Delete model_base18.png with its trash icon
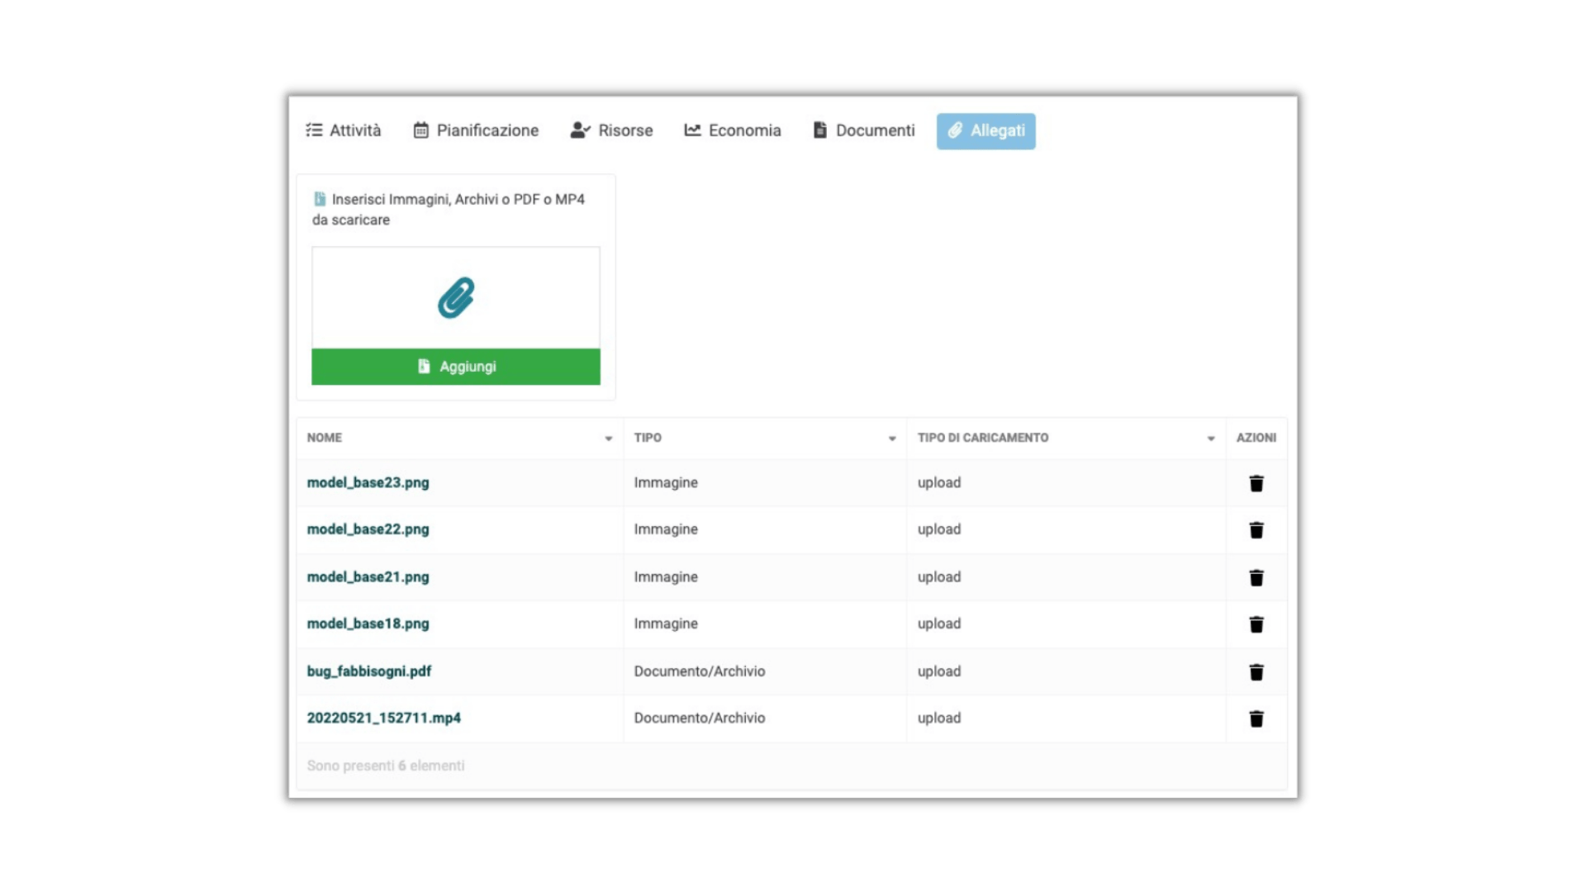The image size is (1586, 892). coord(1256,624)
